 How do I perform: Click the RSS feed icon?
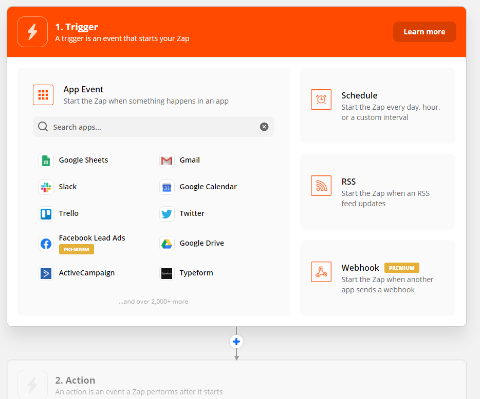click(x=321, y=186)
